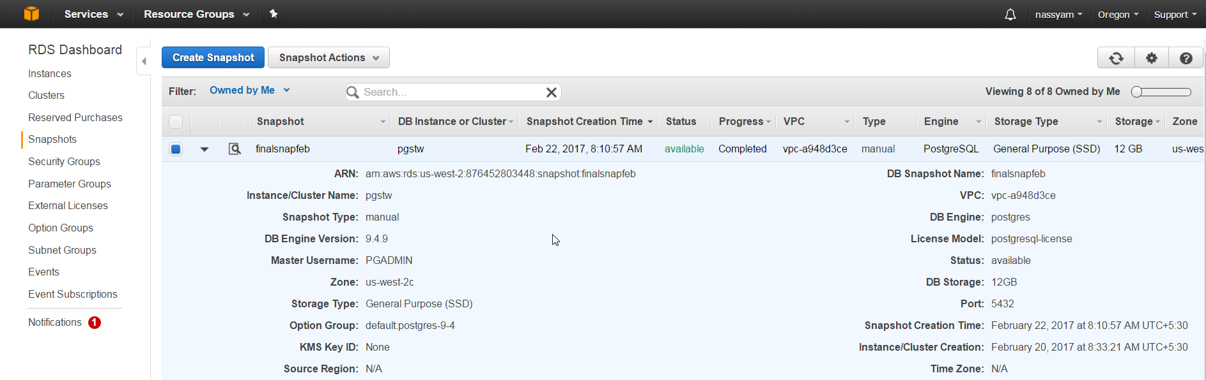This screenshot has height=380, width=1206.
Task: Click the Storage column header
Action: (1134, 121)
